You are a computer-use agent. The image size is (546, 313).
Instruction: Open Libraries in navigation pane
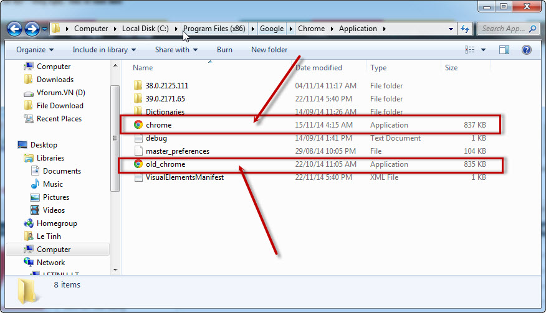click(50, 158)
